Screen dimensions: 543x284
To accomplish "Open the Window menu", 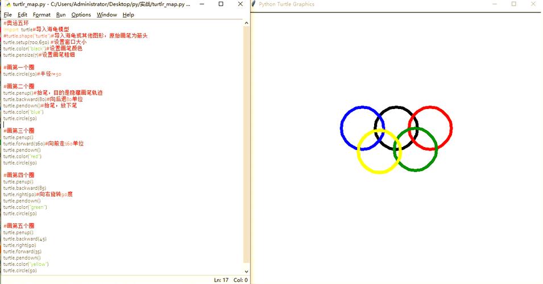I will (107, 15).
